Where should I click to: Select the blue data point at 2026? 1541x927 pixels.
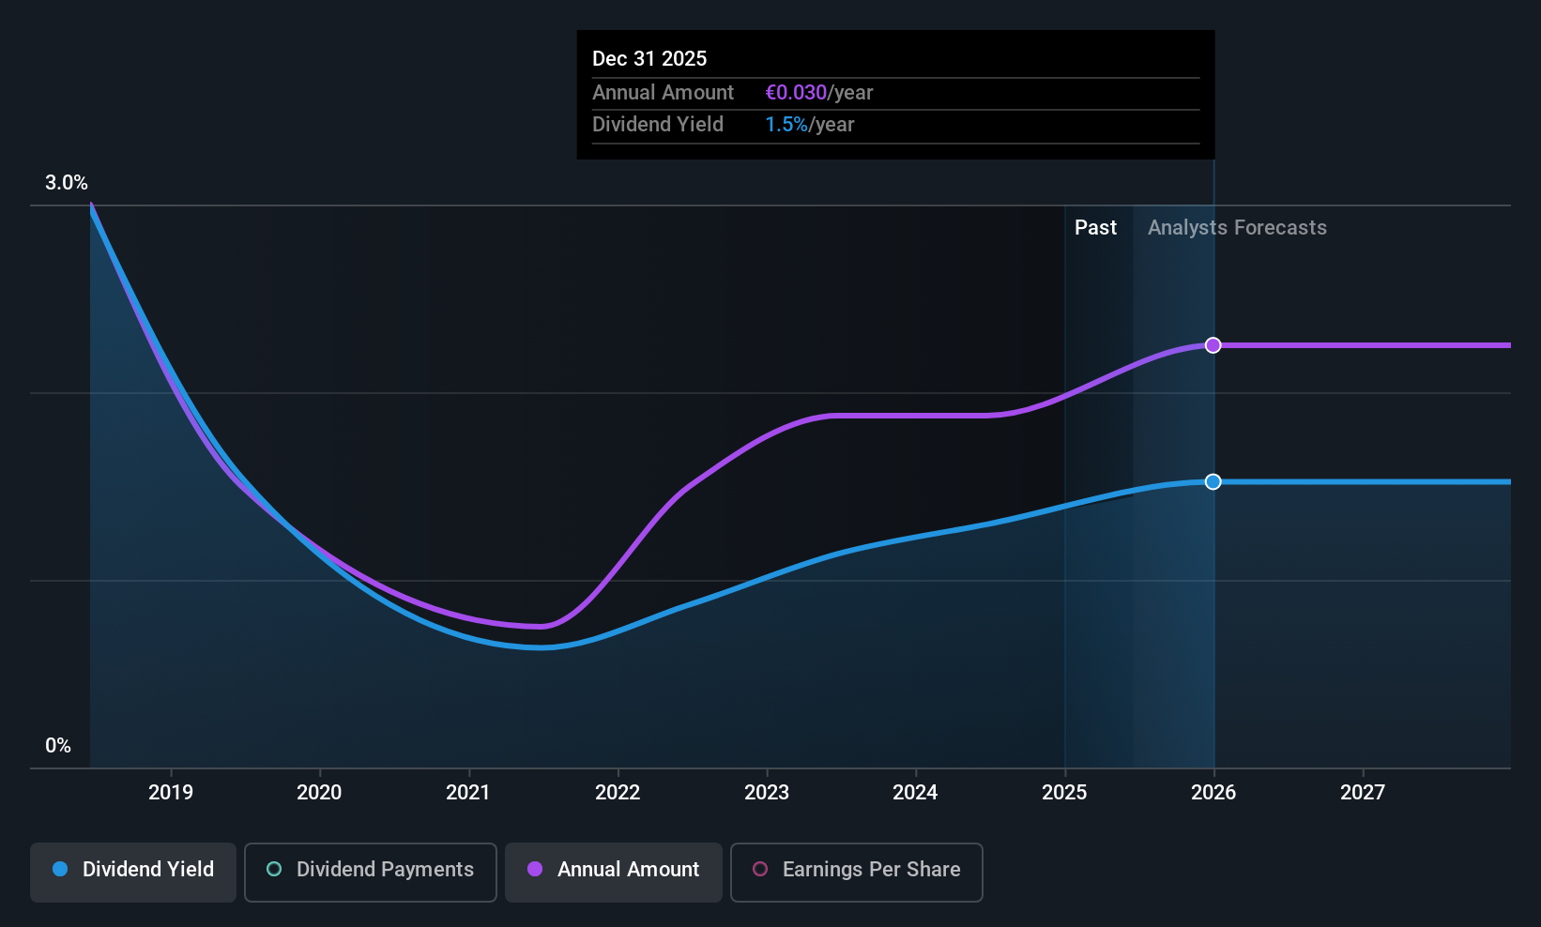tap(1213, 481)
